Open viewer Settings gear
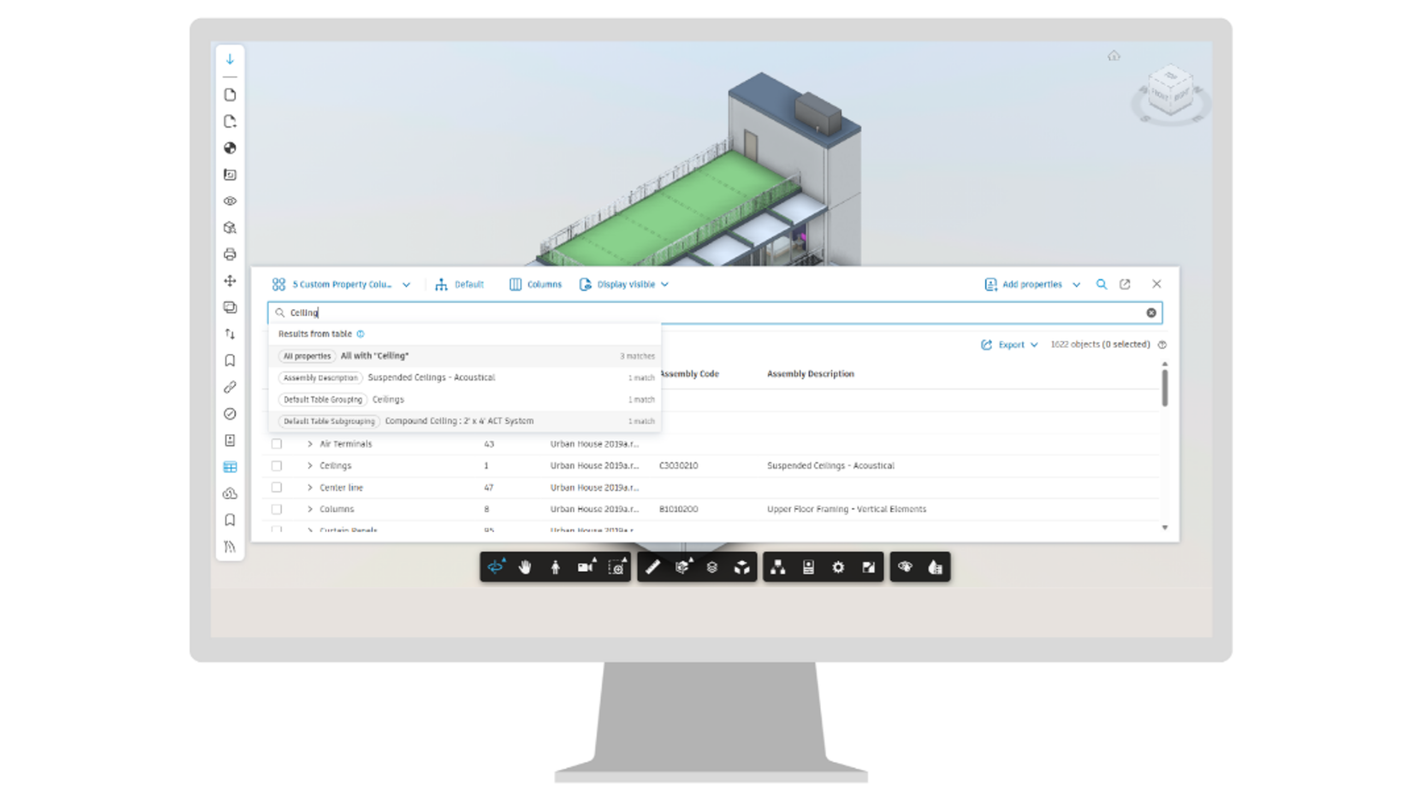The image size is (1424, 802). (838, 567)
